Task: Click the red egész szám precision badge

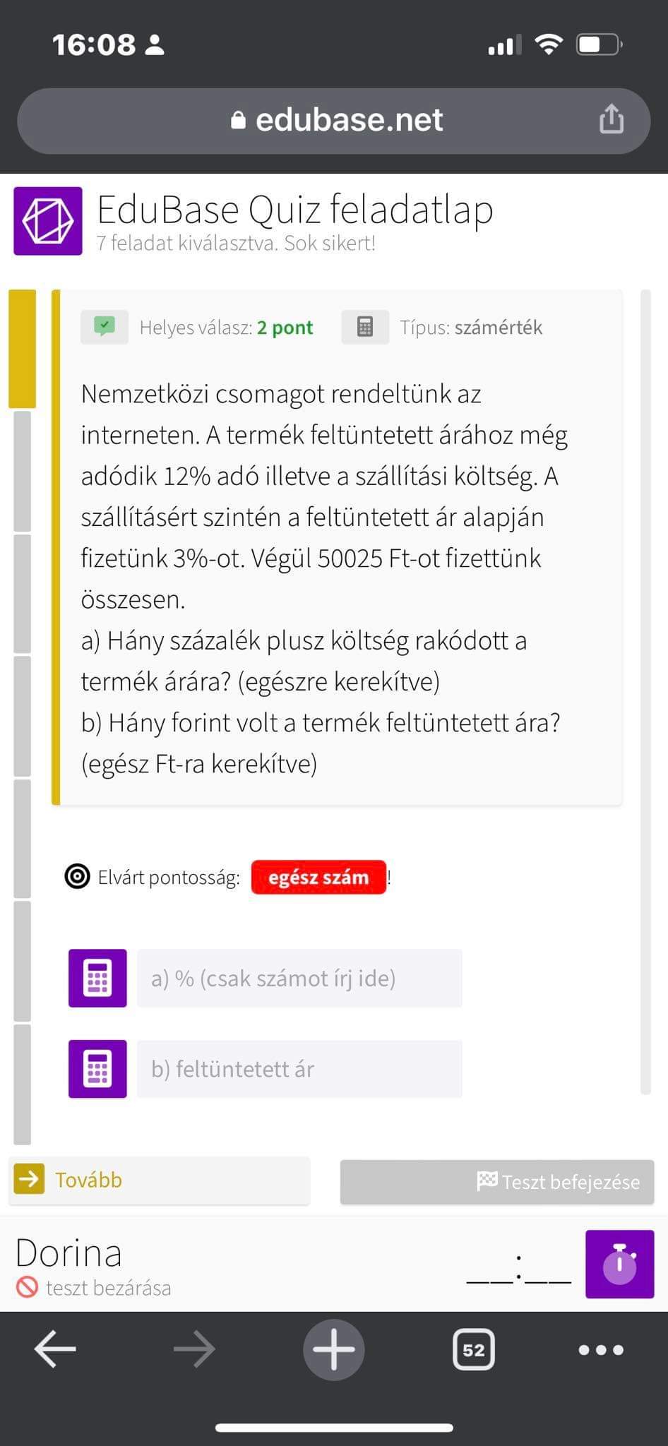Action: (318, 877)
